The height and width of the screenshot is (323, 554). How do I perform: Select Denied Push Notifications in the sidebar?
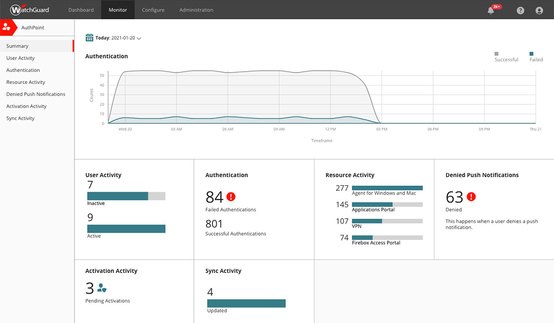click(36, 94)
